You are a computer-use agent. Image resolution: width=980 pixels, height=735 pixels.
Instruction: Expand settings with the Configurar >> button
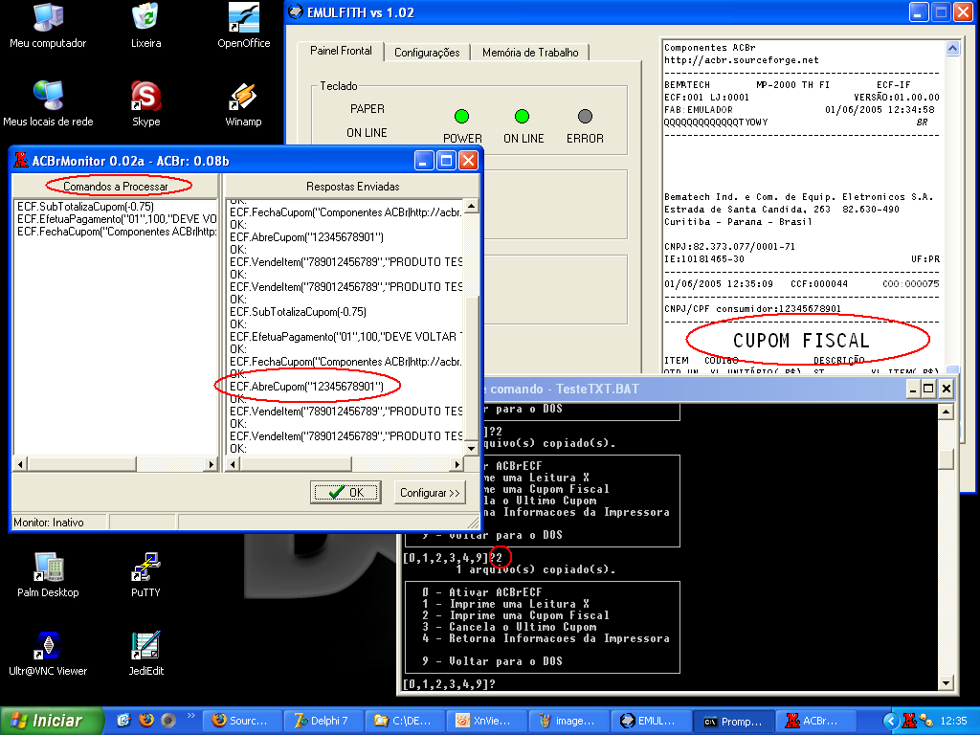430,493
